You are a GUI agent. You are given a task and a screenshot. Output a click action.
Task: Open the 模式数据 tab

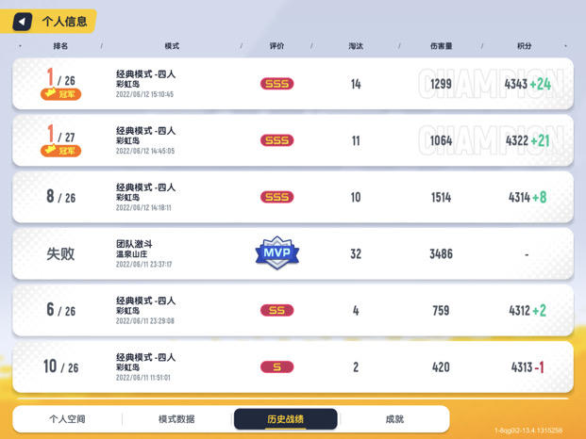[x=176, y=419]
